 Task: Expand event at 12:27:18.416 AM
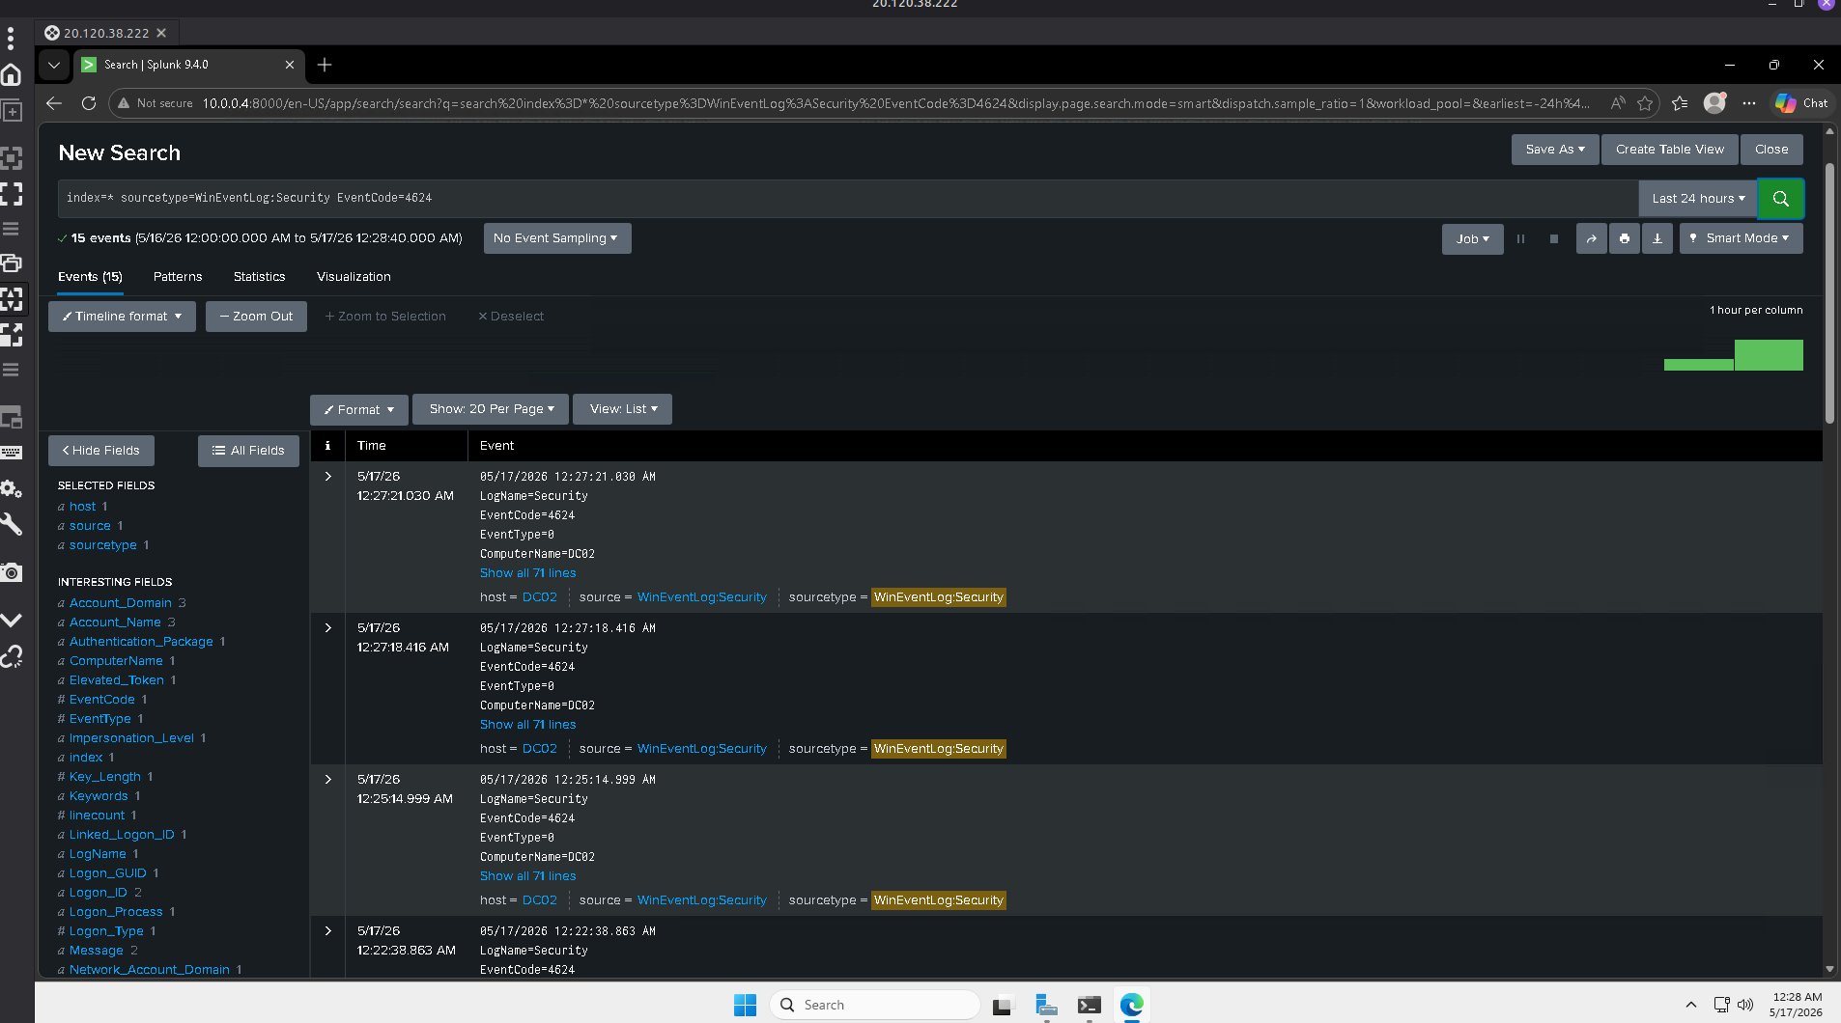point(328,628)
